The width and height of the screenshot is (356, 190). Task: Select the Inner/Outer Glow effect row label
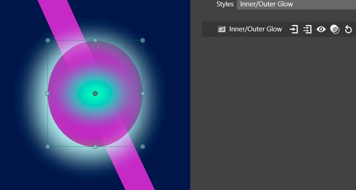click(255, 29)
